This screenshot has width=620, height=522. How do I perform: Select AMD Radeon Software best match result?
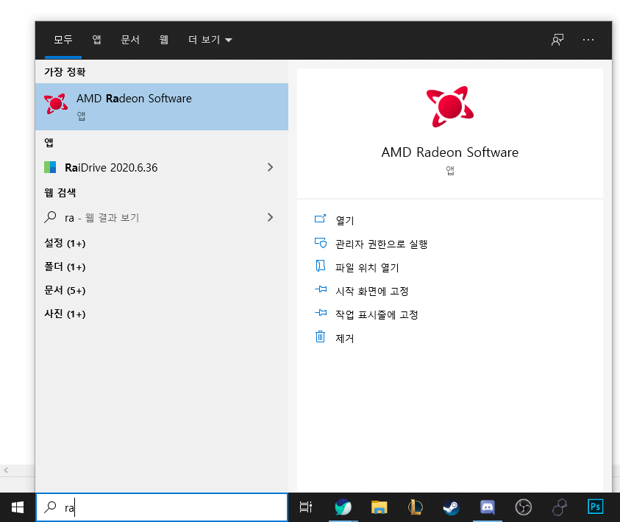point(162,107)
